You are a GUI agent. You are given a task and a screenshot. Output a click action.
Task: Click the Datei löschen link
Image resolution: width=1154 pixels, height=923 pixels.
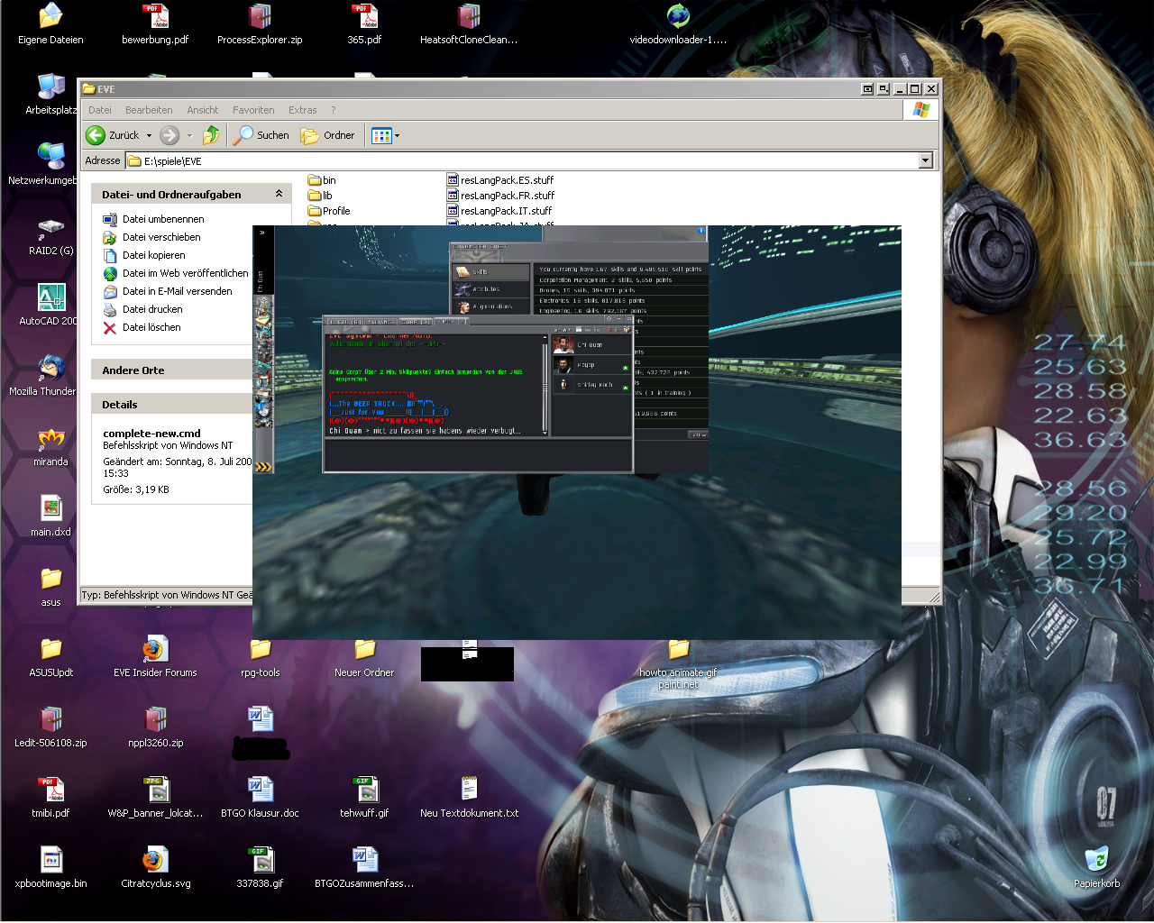(151, 327)
